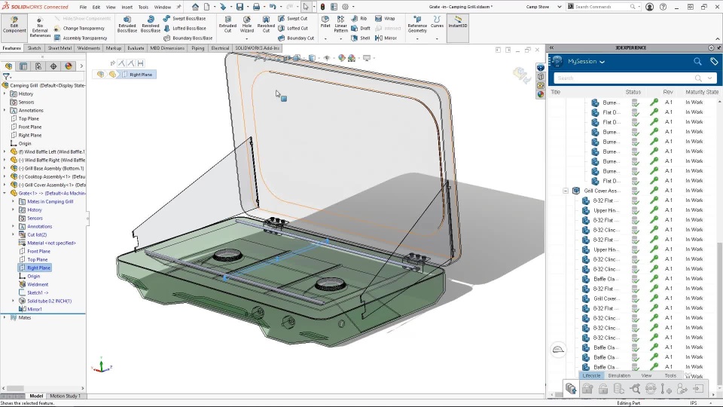The width and height of the screenshot is (723, 407).
Task: Select Revolved Boss/Base tool
Action: pos(151,25)
